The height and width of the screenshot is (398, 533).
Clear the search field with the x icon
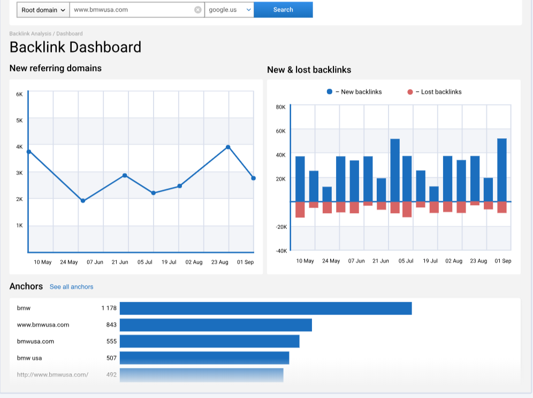[198, 9]
